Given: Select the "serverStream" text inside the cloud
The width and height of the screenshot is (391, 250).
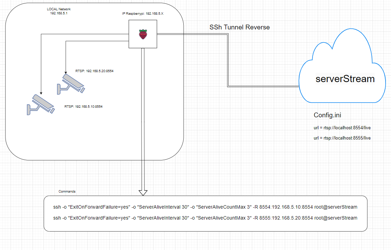Looking at the screenshot, I should pyautogui.click(x=345, y=79).
